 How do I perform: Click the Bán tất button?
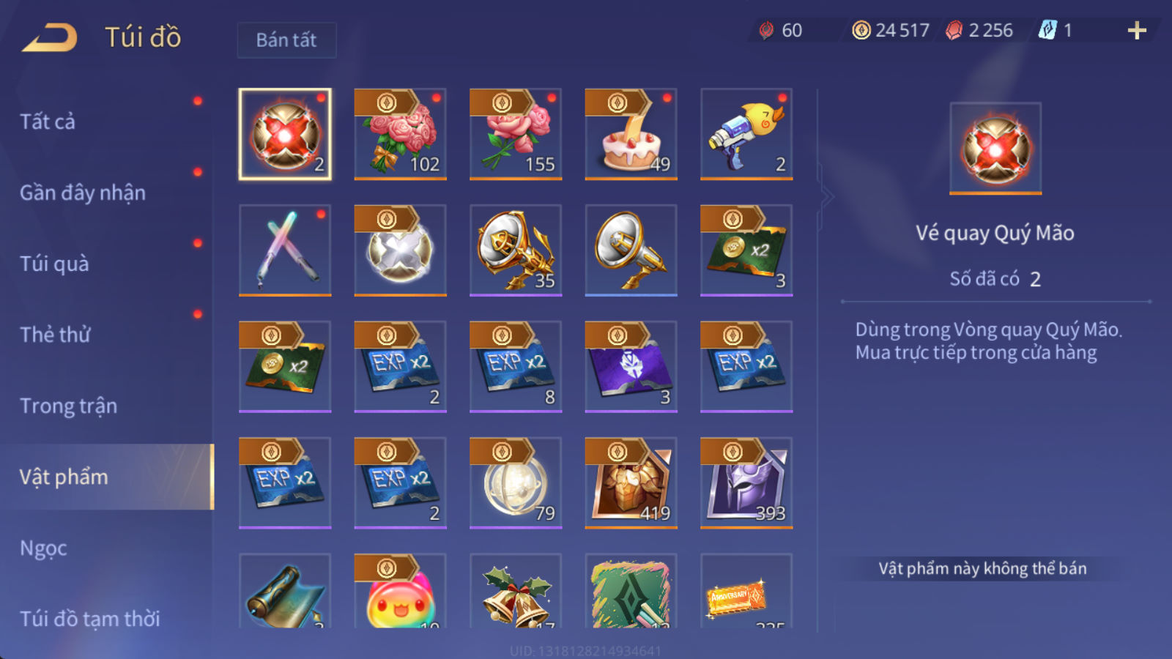pos(286,40)
